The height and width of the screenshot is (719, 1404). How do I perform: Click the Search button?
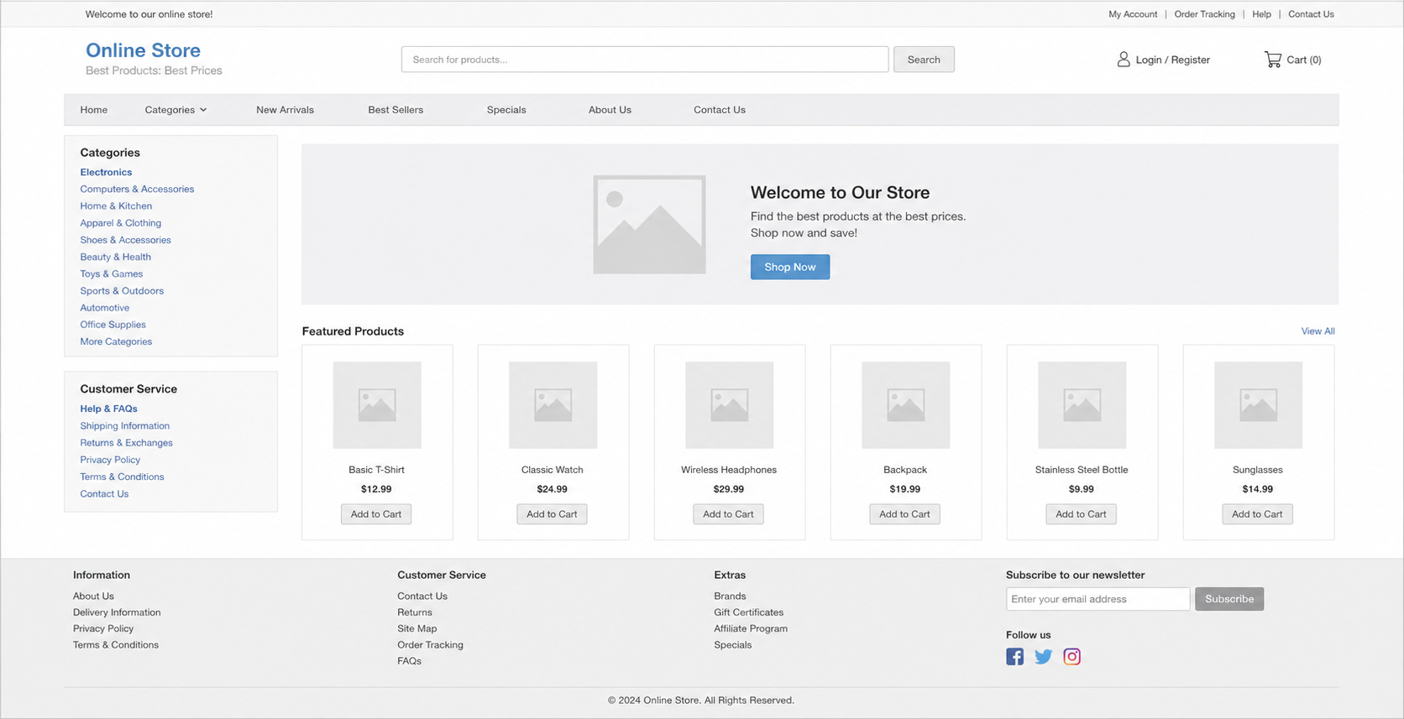924,60
